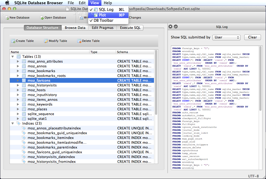Viewport: 266px width, 179px height.
Task: Click the moz_hosts table icon
Action: coord(24,90)
